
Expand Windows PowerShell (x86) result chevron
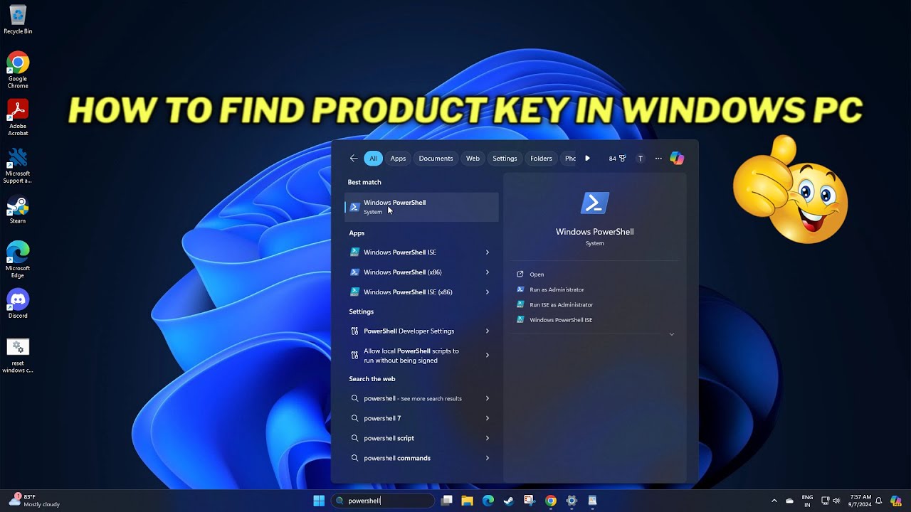488,272
